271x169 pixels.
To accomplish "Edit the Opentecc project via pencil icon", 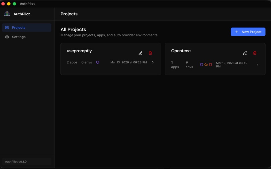I will pyautogui.click(x=245, y=53).
